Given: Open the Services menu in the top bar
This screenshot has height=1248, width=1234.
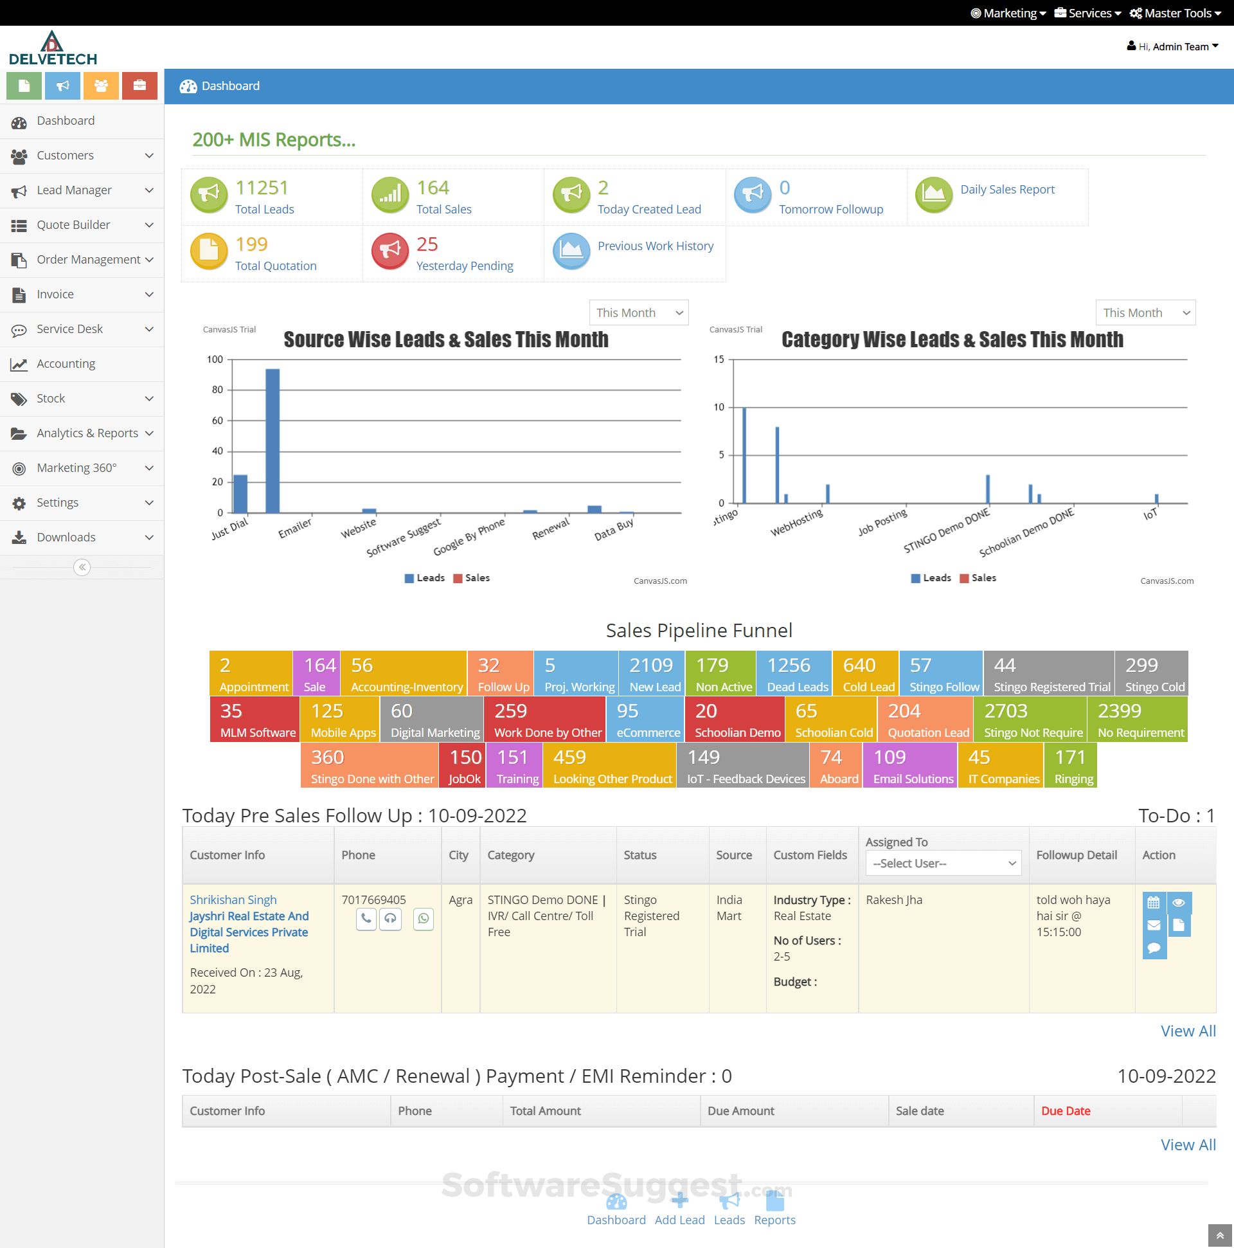Looking at the screenshot, I should pos(1087,13).
